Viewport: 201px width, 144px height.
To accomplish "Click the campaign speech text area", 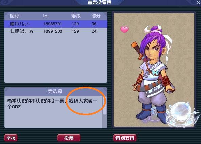I will click(53, 112).
